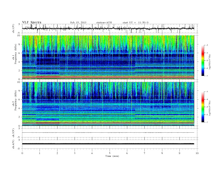Click the ch.1 waveform trace panel
Image resolution: width=222 pixels, height=172 pixels.
(x=110, y=28)
